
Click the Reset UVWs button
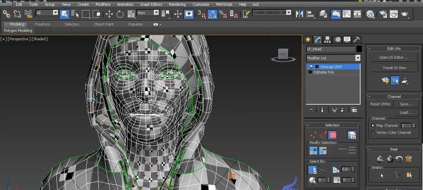(380, 104)
